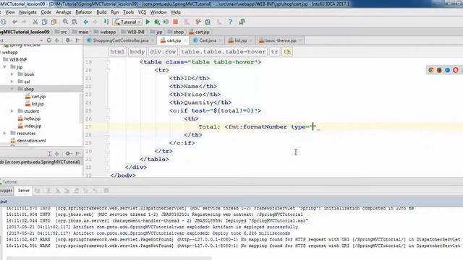Click table.table.table-hover tag breadcrumb

click(x=224, y=51)
